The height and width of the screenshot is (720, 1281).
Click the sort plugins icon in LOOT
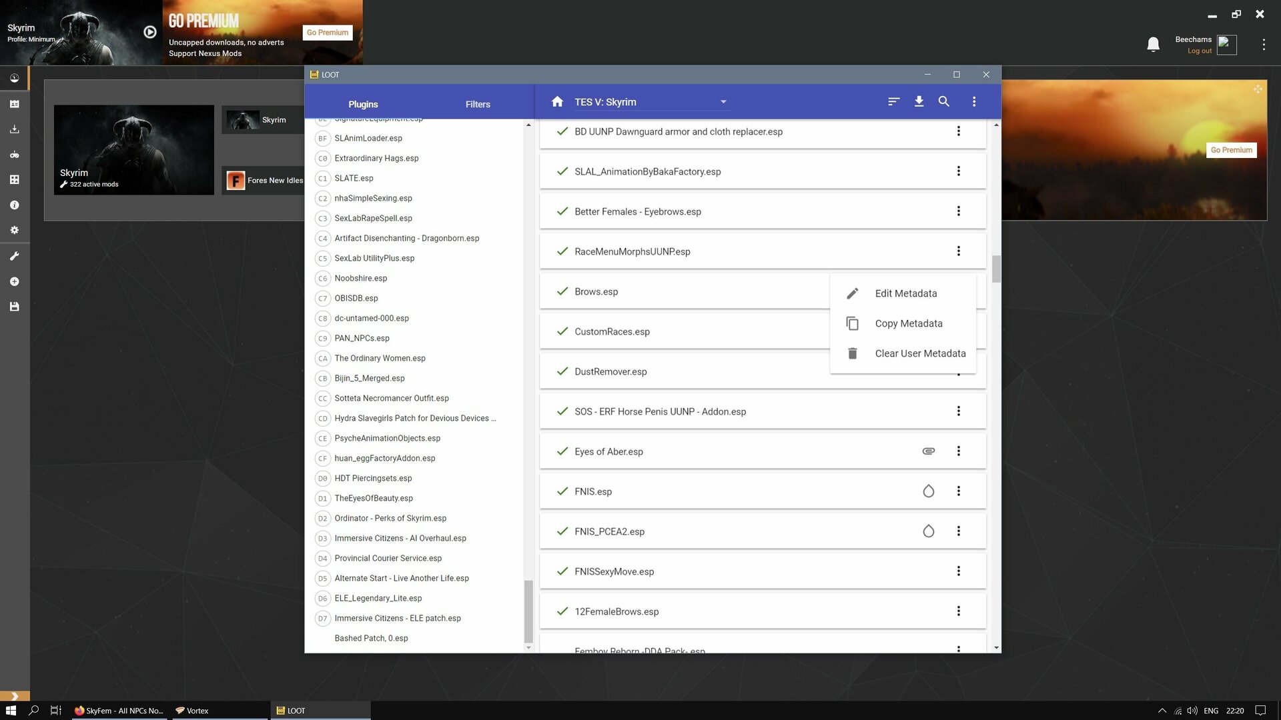point(893,102)
